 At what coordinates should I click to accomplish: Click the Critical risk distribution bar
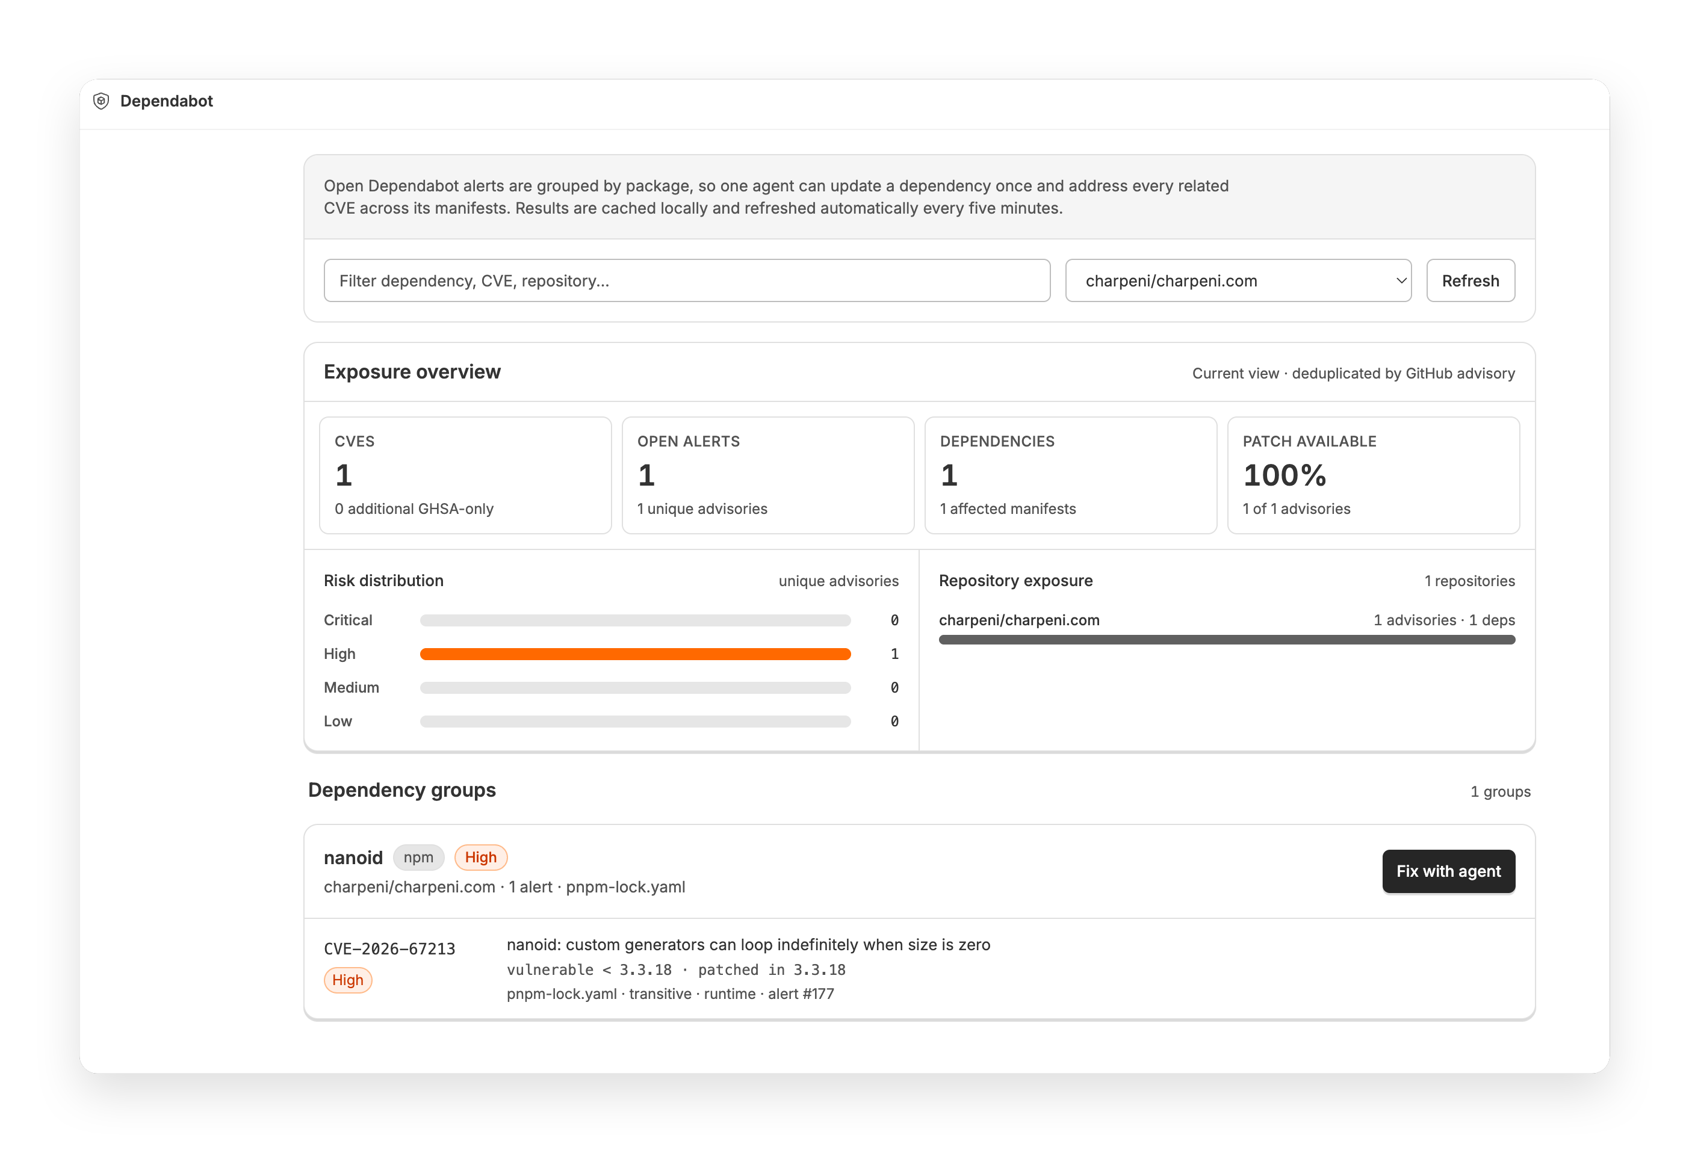(x=635, y=620)
